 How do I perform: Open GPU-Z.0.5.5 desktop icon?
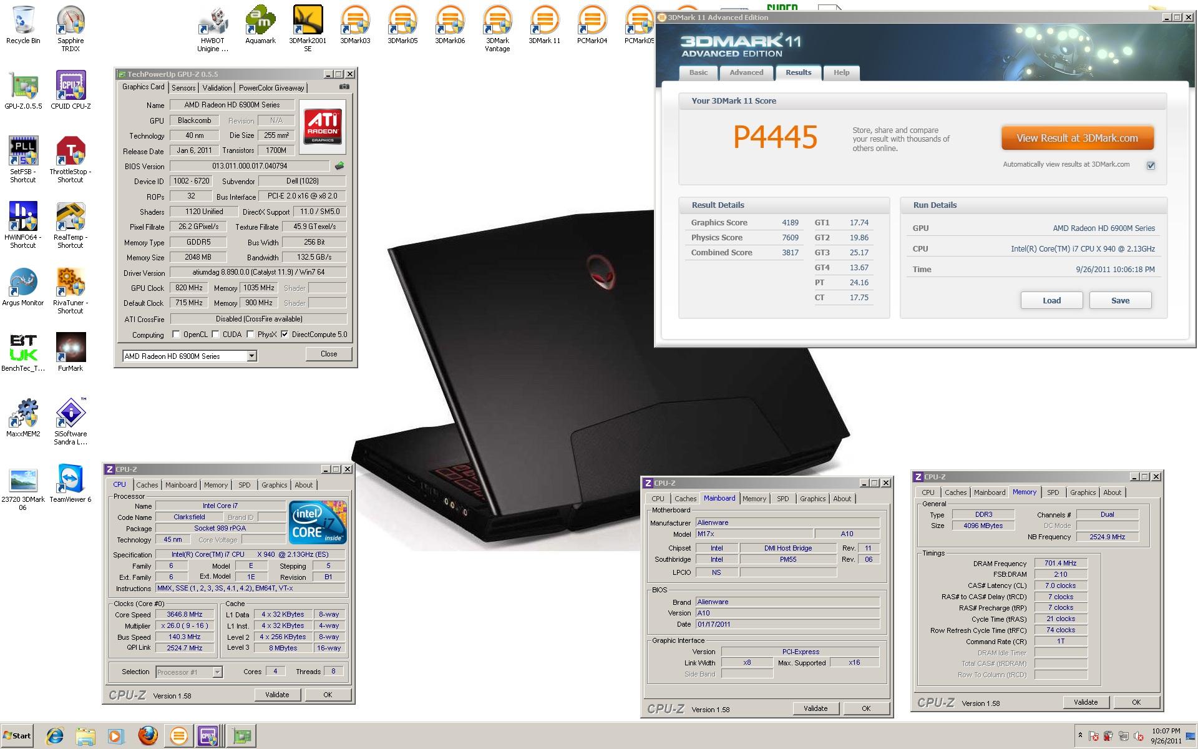point(23,91)
